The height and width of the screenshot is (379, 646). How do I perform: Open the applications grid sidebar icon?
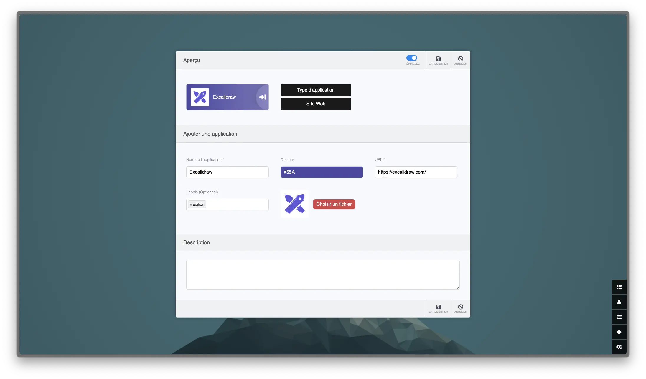pos(619,287)
